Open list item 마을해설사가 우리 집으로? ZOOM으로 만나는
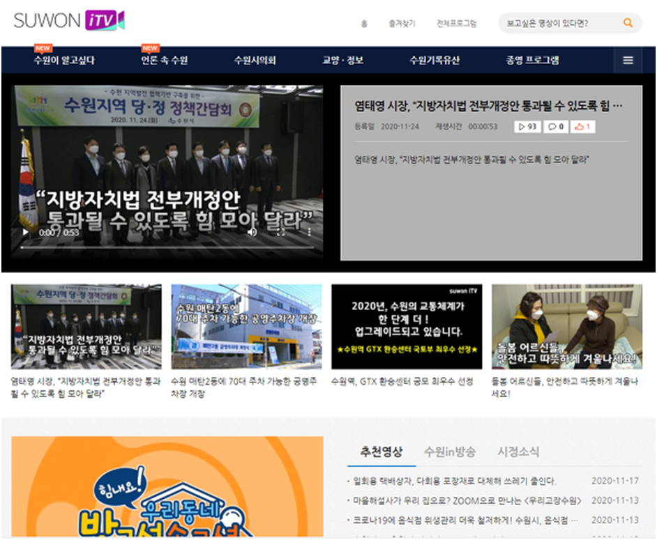 pyautogui.click(x=467, y=501)
